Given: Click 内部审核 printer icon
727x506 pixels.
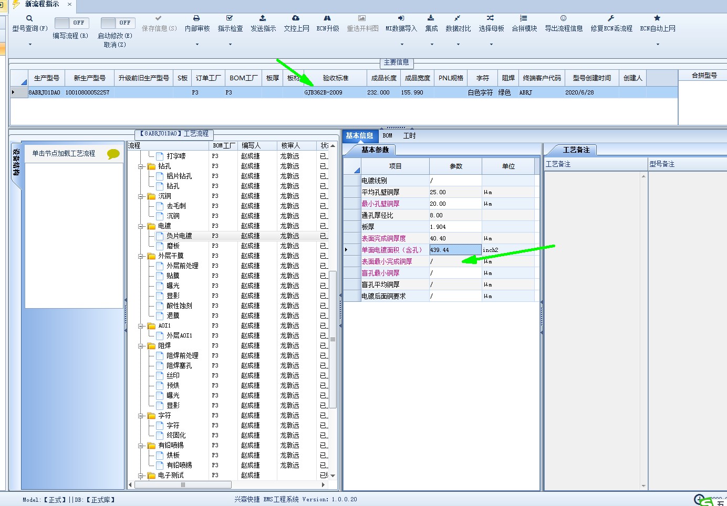Looking at the screenshot, I should tap(196, 18).
